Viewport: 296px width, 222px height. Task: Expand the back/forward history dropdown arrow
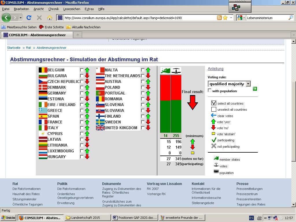(21, 18)
